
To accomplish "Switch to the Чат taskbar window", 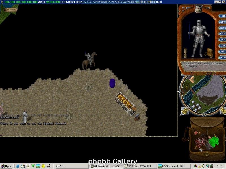I will 72,166.
